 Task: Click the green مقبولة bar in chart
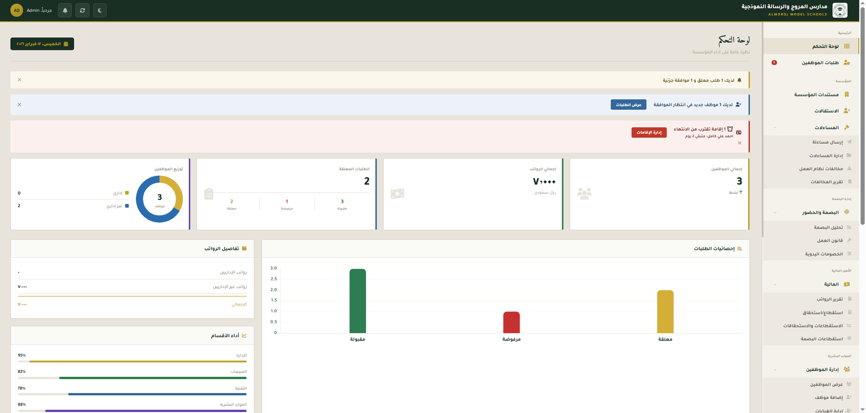(x=357, y=301)
